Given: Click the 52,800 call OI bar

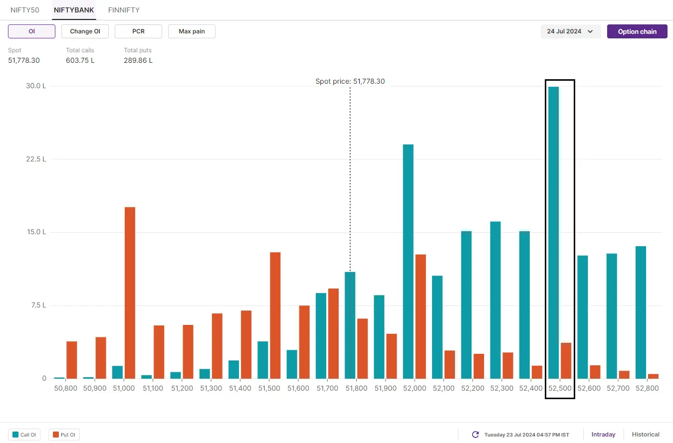Looking at the screenshot, I should pyautogui.click(x=641, y=312).
